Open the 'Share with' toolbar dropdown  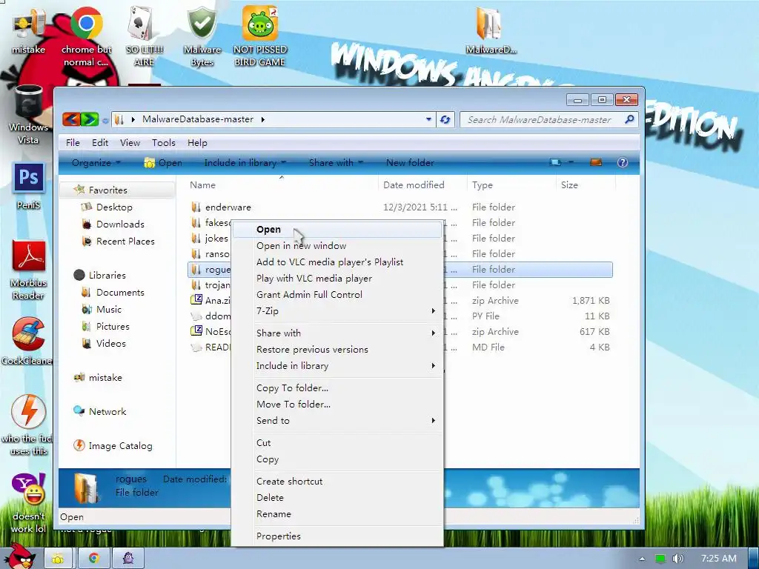point(336,162)
